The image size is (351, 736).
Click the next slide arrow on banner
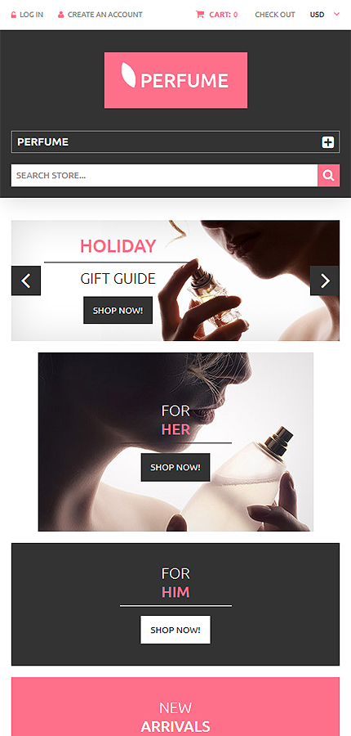click(x=325, y=280)
